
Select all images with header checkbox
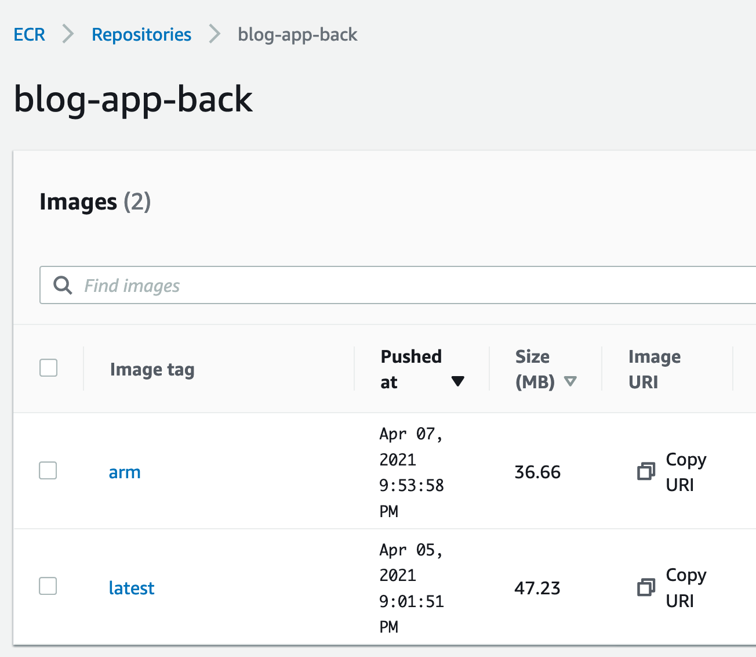pyautogui.click(x=48, y=368)
